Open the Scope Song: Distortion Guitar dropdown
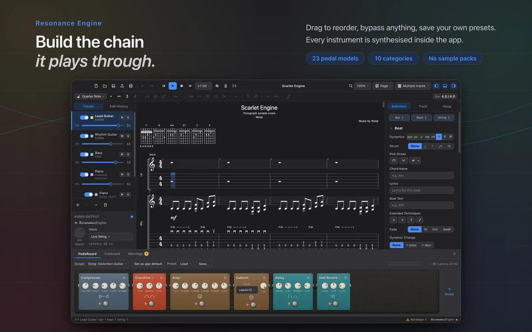Image resolution: width=532 pixels, height=332 pixels. [x=107, y=264]
